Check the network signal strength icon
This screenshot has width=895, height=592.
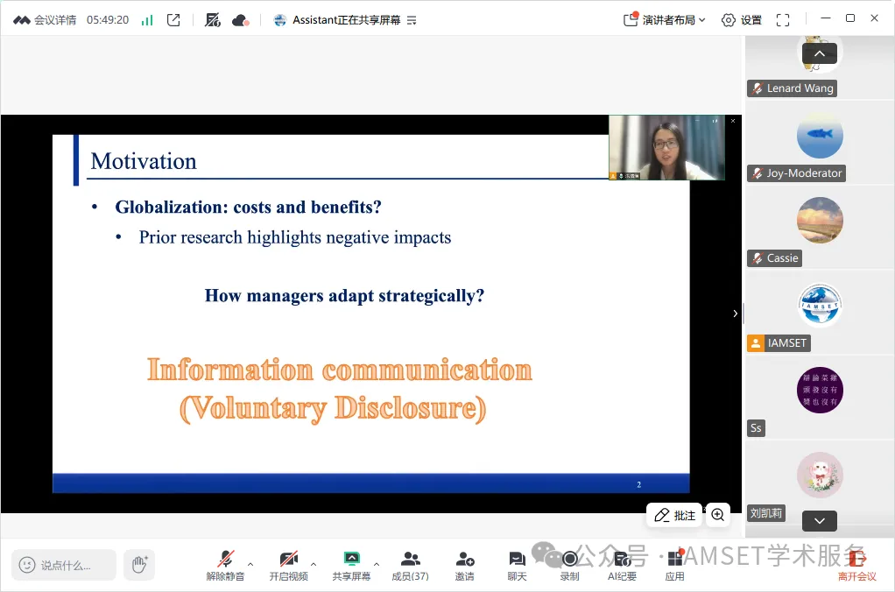[147, 20]
